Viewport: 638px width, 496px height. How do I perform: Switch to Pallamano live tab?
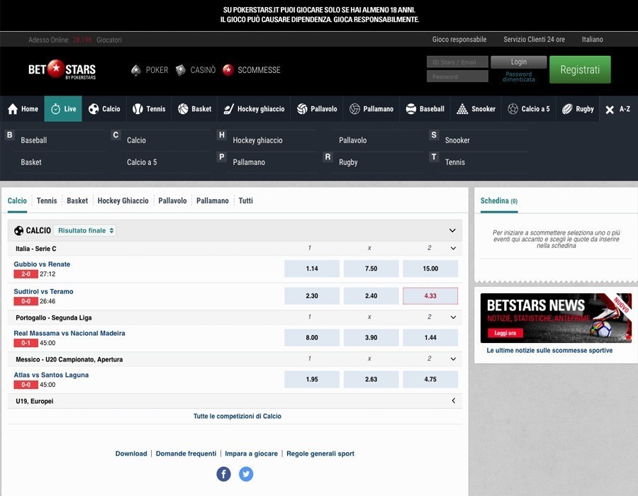[x=213, y=201]
